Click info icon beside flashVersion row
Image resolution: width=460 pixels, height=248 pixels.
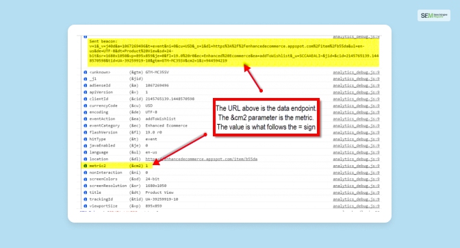pos(86,132)
